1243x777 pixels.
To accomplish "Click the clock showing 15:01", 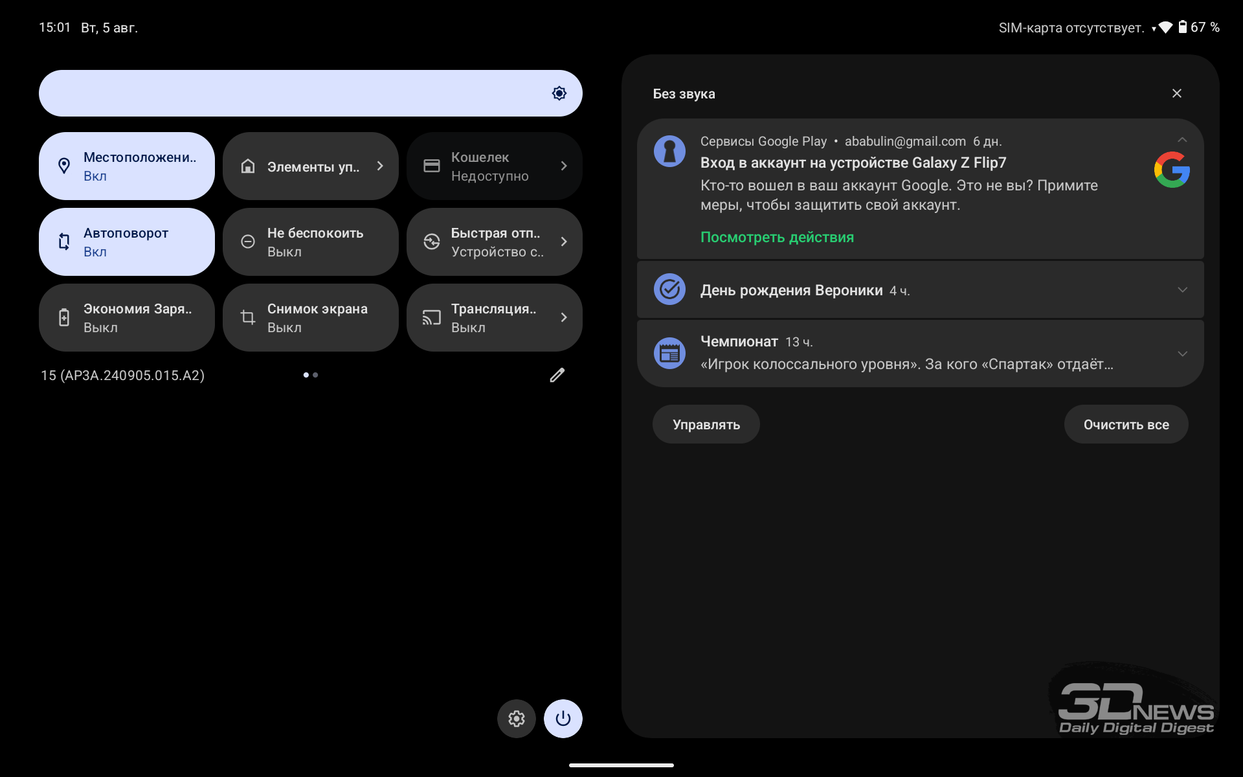I will pyautogui.click(x=54, y=27).
